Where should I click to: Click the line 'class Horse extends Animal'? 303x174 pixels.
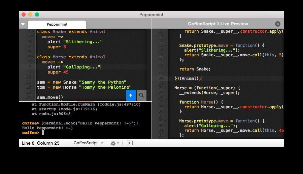pyautogui.click(x=71, y=57)
